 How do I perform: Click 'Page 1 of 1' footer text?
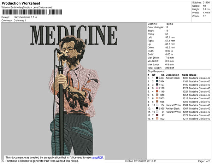(x=204, y=161)
